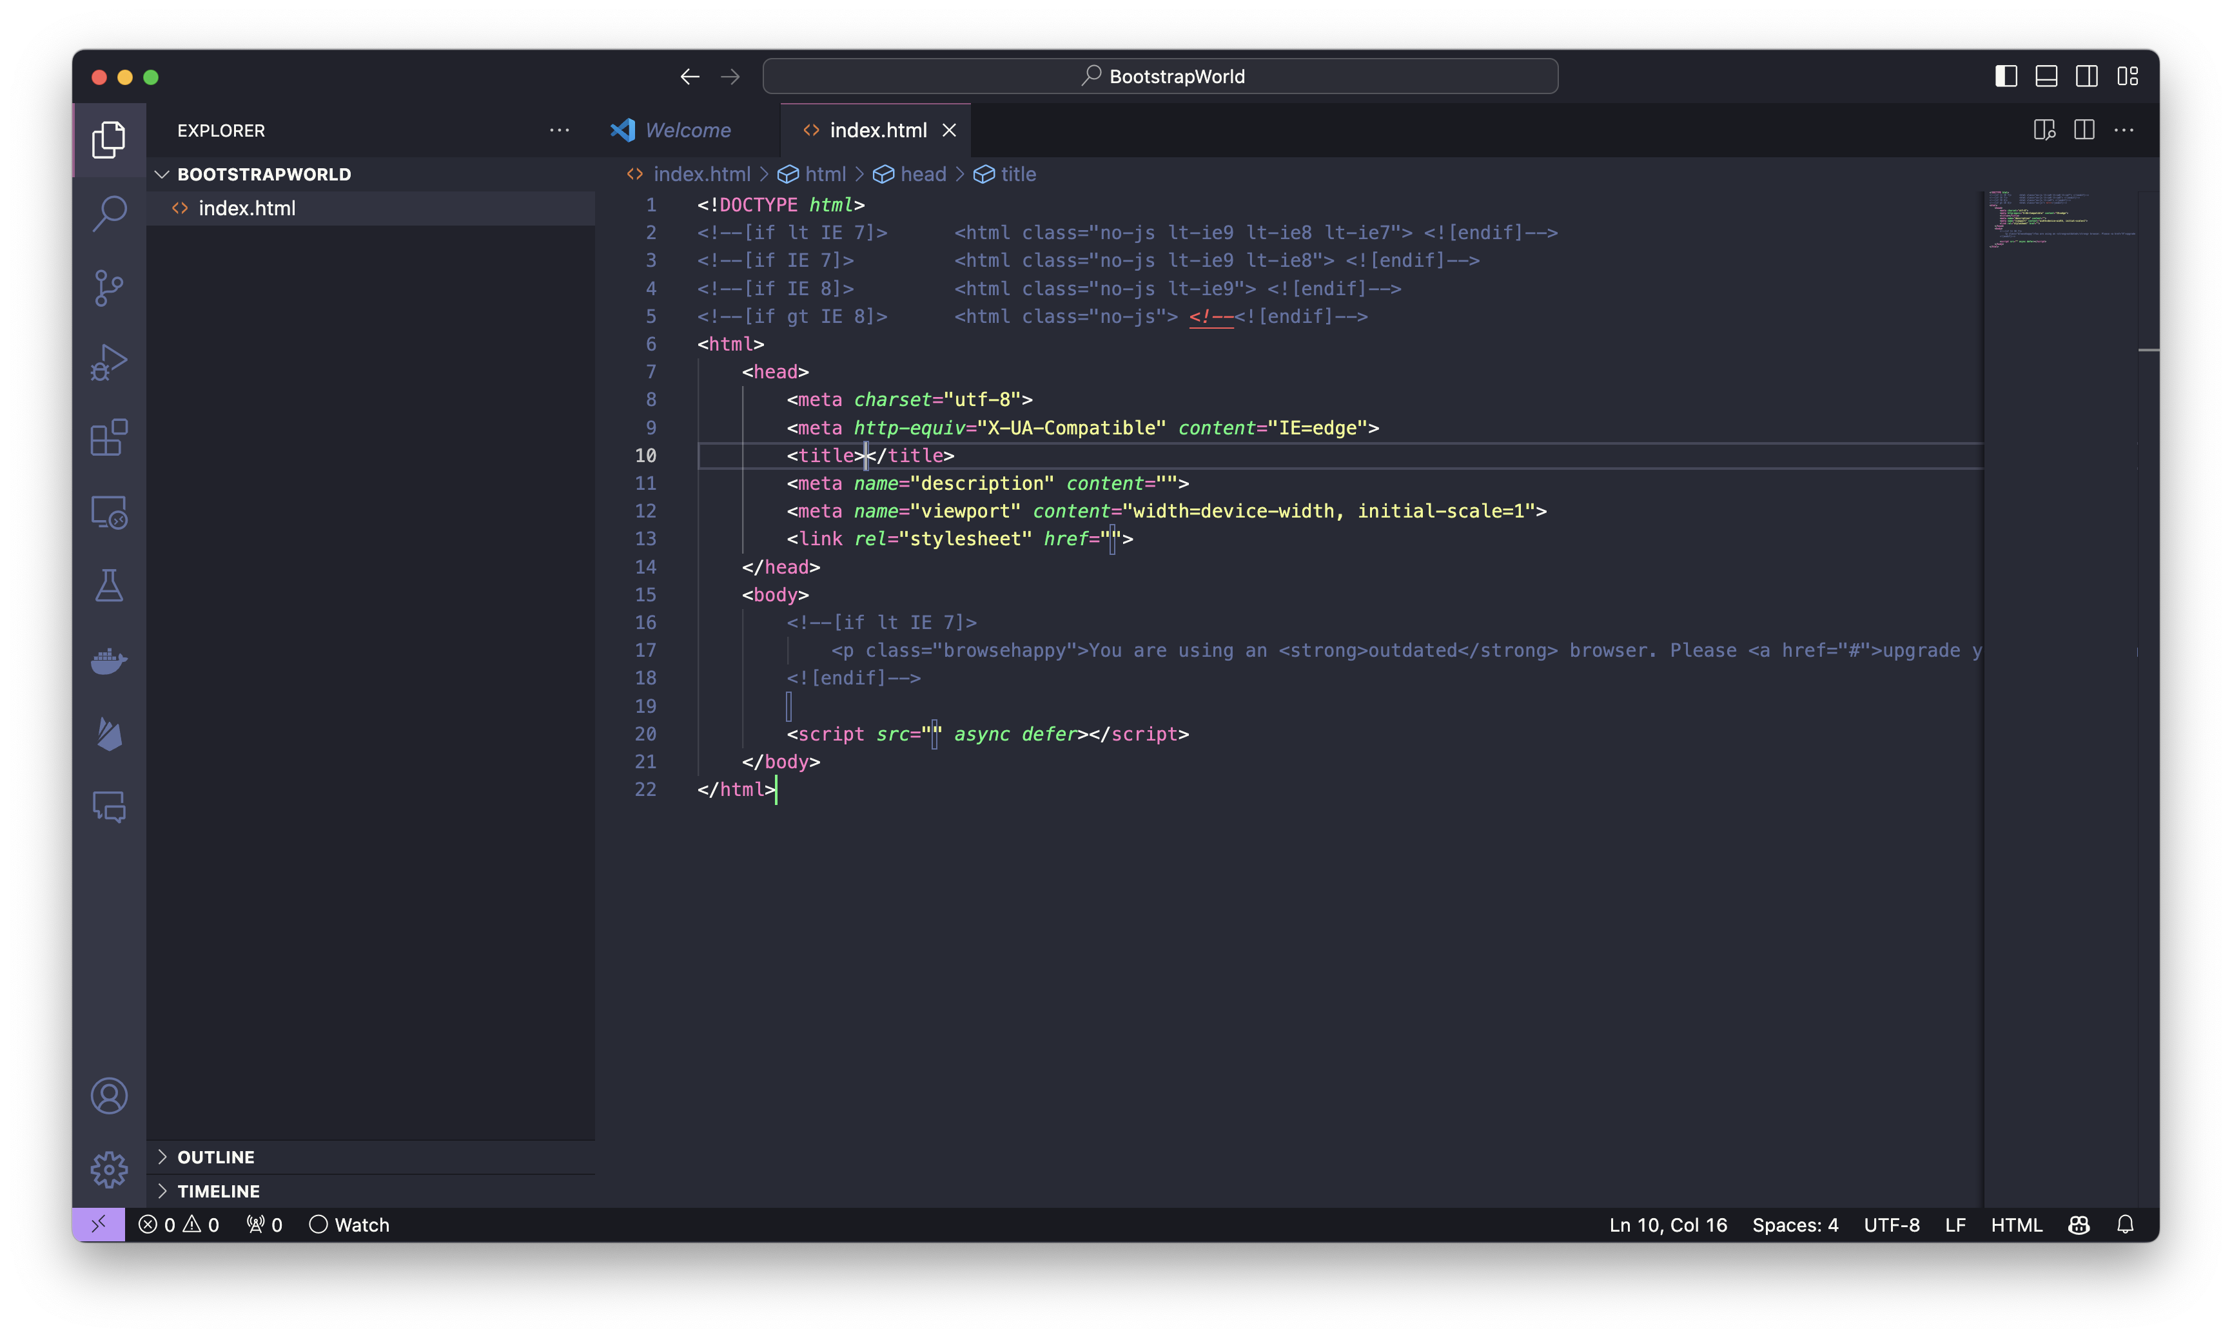Open the Testing view
This screenshot has width=2232, height=1338.
click(109, 586)
